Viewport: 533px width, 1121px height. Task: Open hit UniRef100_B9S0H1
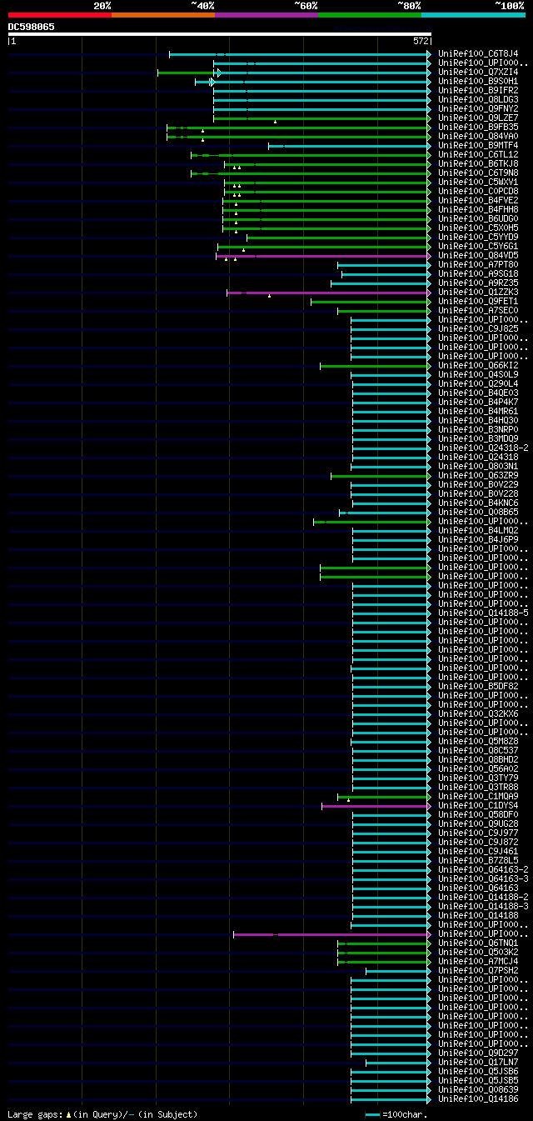click(x=478, y=81)
